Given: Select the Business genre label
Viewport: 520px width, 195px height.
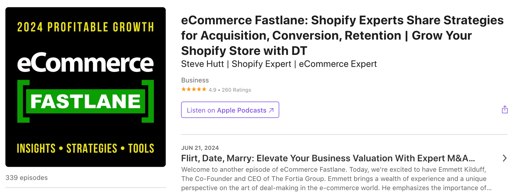Looking at the screenshot, I should (x=195, y=80).
